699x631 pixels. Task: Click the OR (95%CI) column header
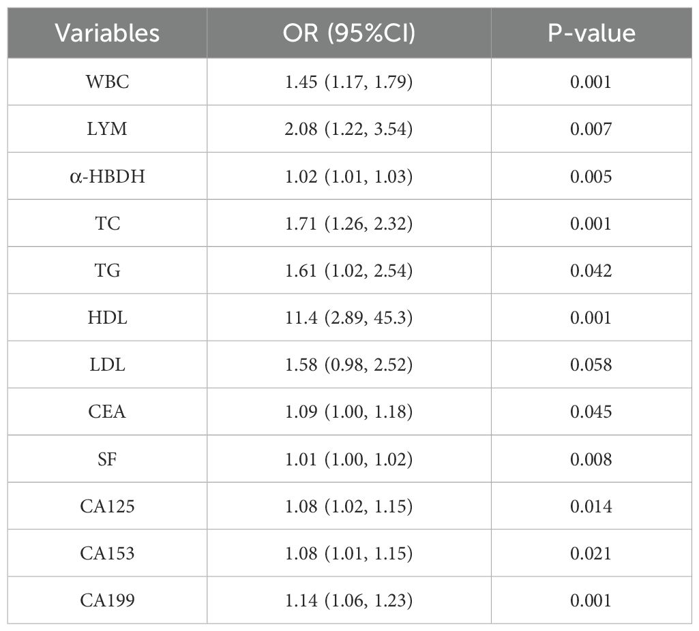pos(349,33)
